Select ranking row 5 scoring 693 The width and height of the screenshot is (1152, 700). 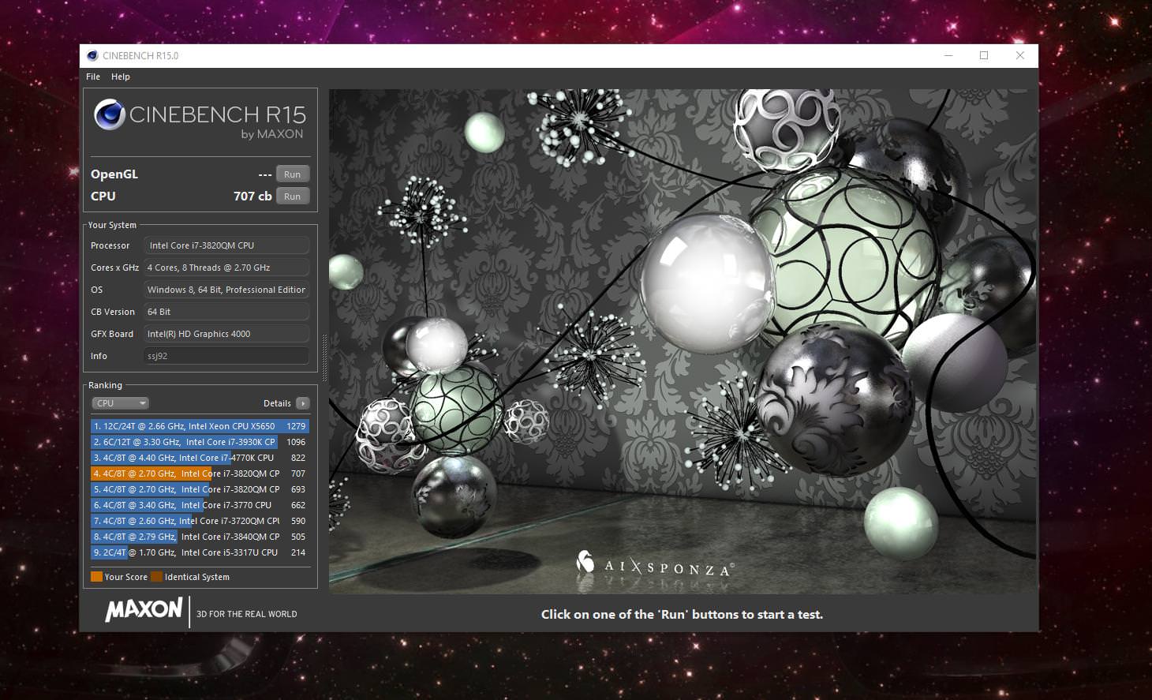click(x=200, y=489)
